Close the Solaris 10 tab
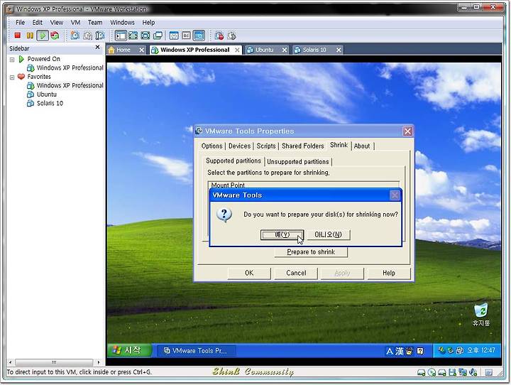The width and height of the screenshot is (511, 385). (339, 50)
